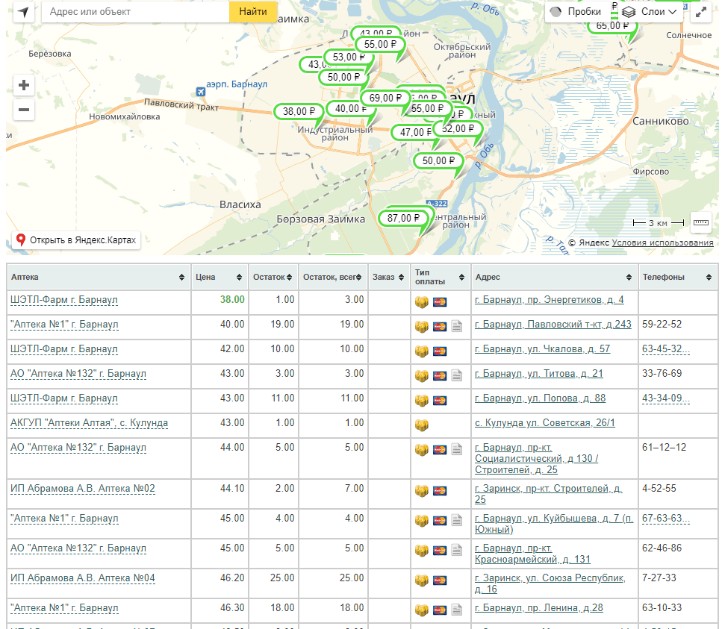
Task: Select the 69,00 ₽ map price marker
Action: point(385,98)
